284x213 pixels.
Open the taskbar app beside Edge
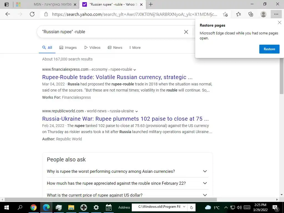tap(59, 207)
